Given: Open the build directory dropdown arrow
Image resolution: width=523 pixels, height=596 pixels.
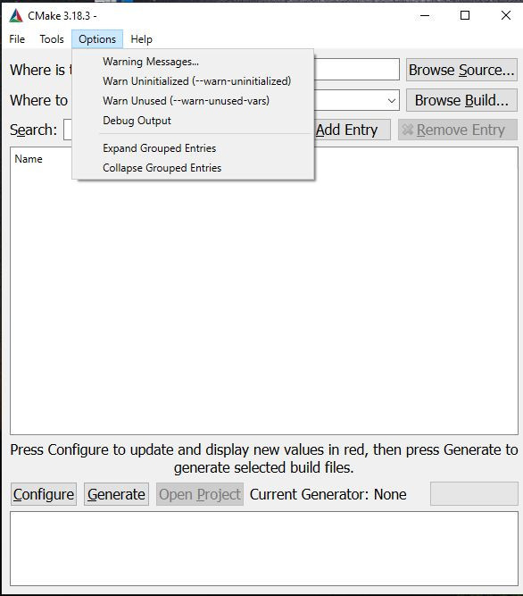Looking at the screenshot, I should click(x=392, y=101).
